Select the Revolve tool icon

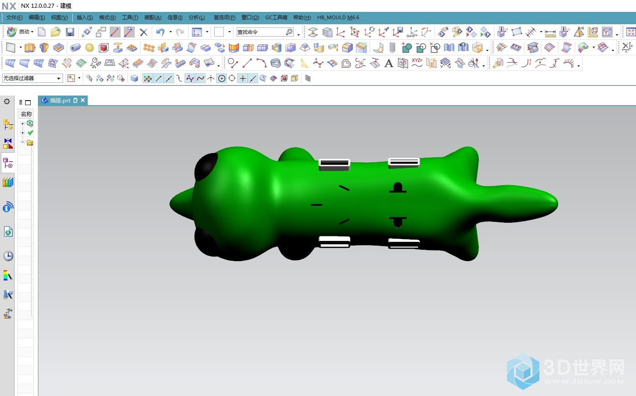44,48
